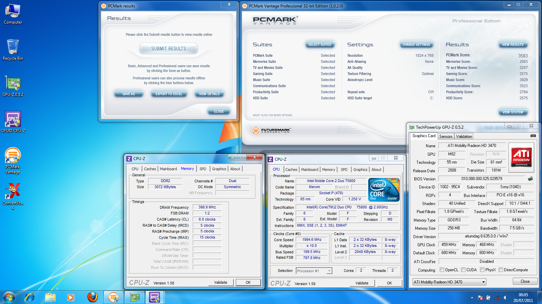Click SELECT SUITES button
The height and width of the screenshot is (304, 542).
tap(320, 45)
